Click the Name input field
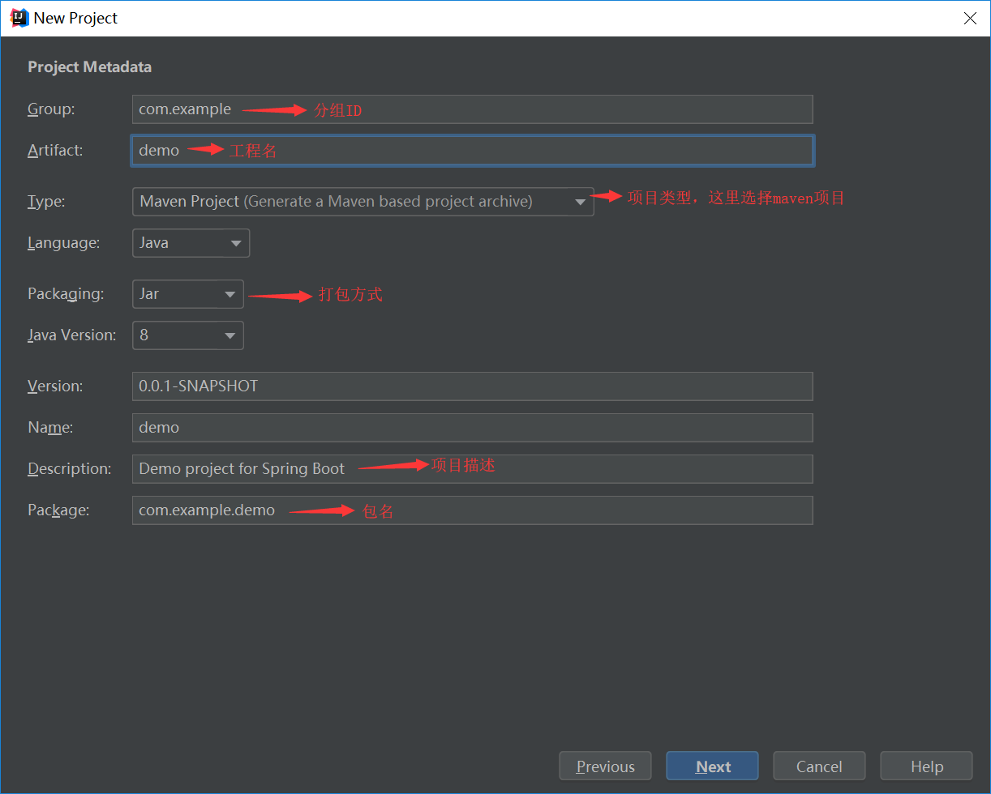The width and height of the screenshot is (991, 794). pos(472,428)
